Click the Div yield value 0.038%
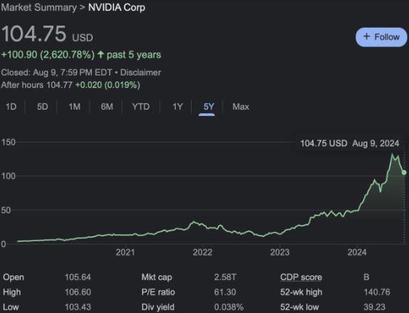Screen dimensions: 409x313 (229, 307)
